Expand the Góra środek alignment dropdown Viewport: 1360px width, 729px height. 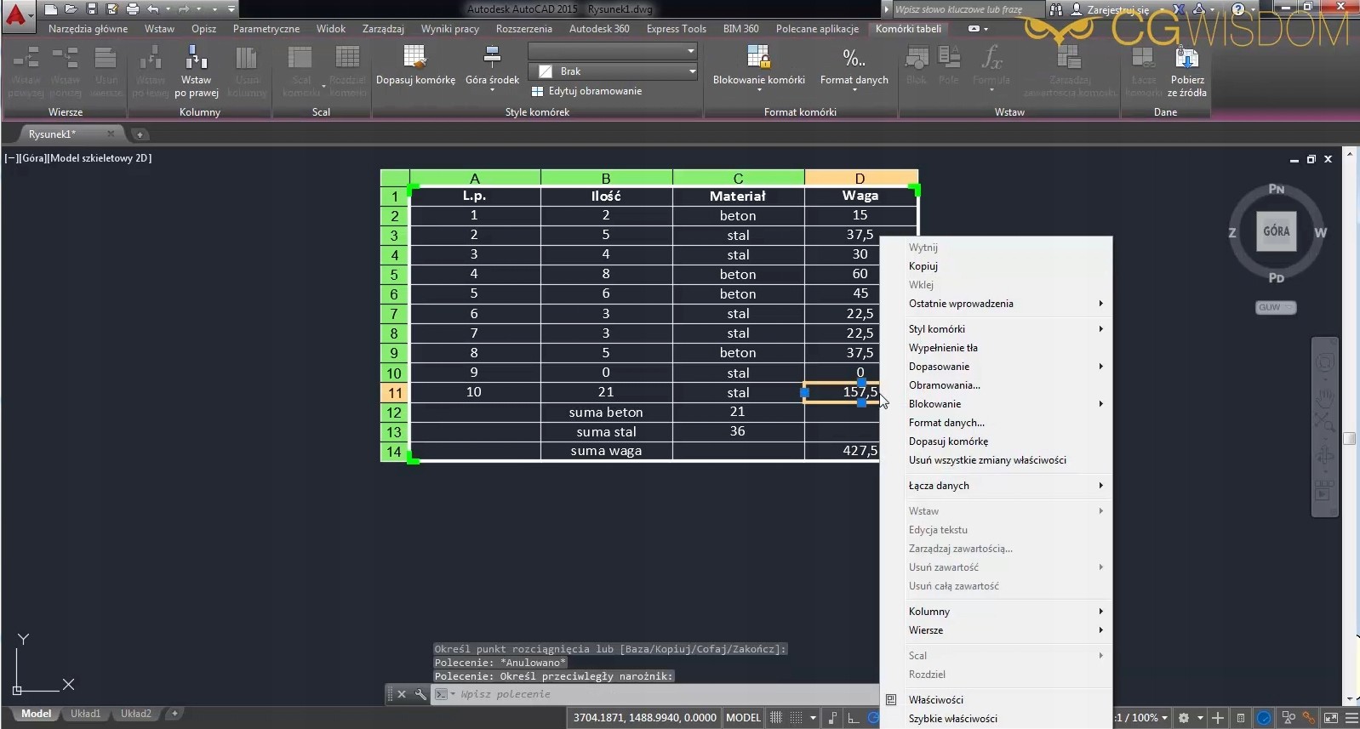[x=492, y=88]
